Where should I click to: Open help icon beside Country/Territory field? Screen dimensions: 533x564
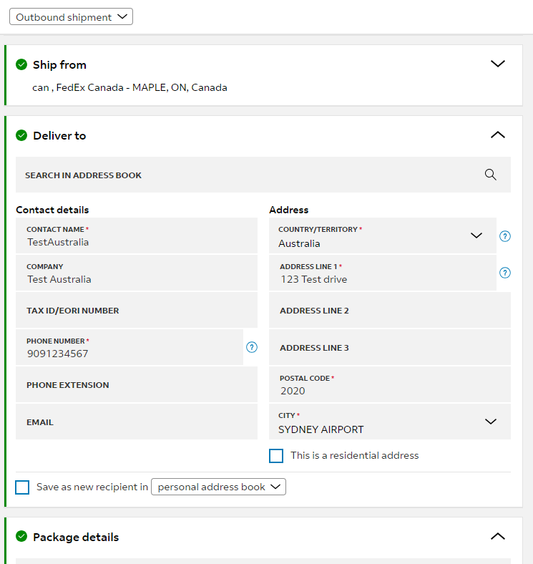505,236
